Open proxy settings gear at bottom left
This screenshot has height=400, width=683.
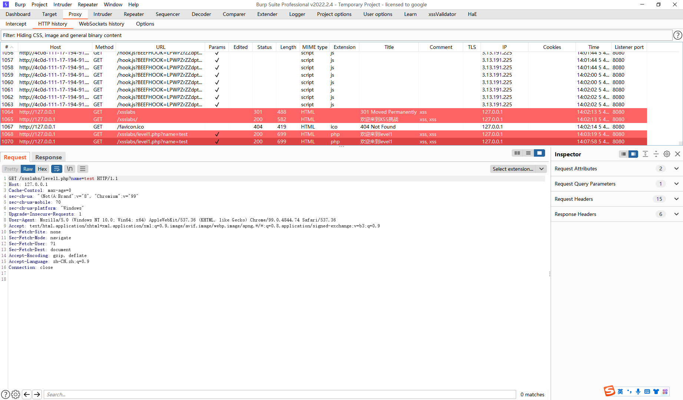[16, 394]
